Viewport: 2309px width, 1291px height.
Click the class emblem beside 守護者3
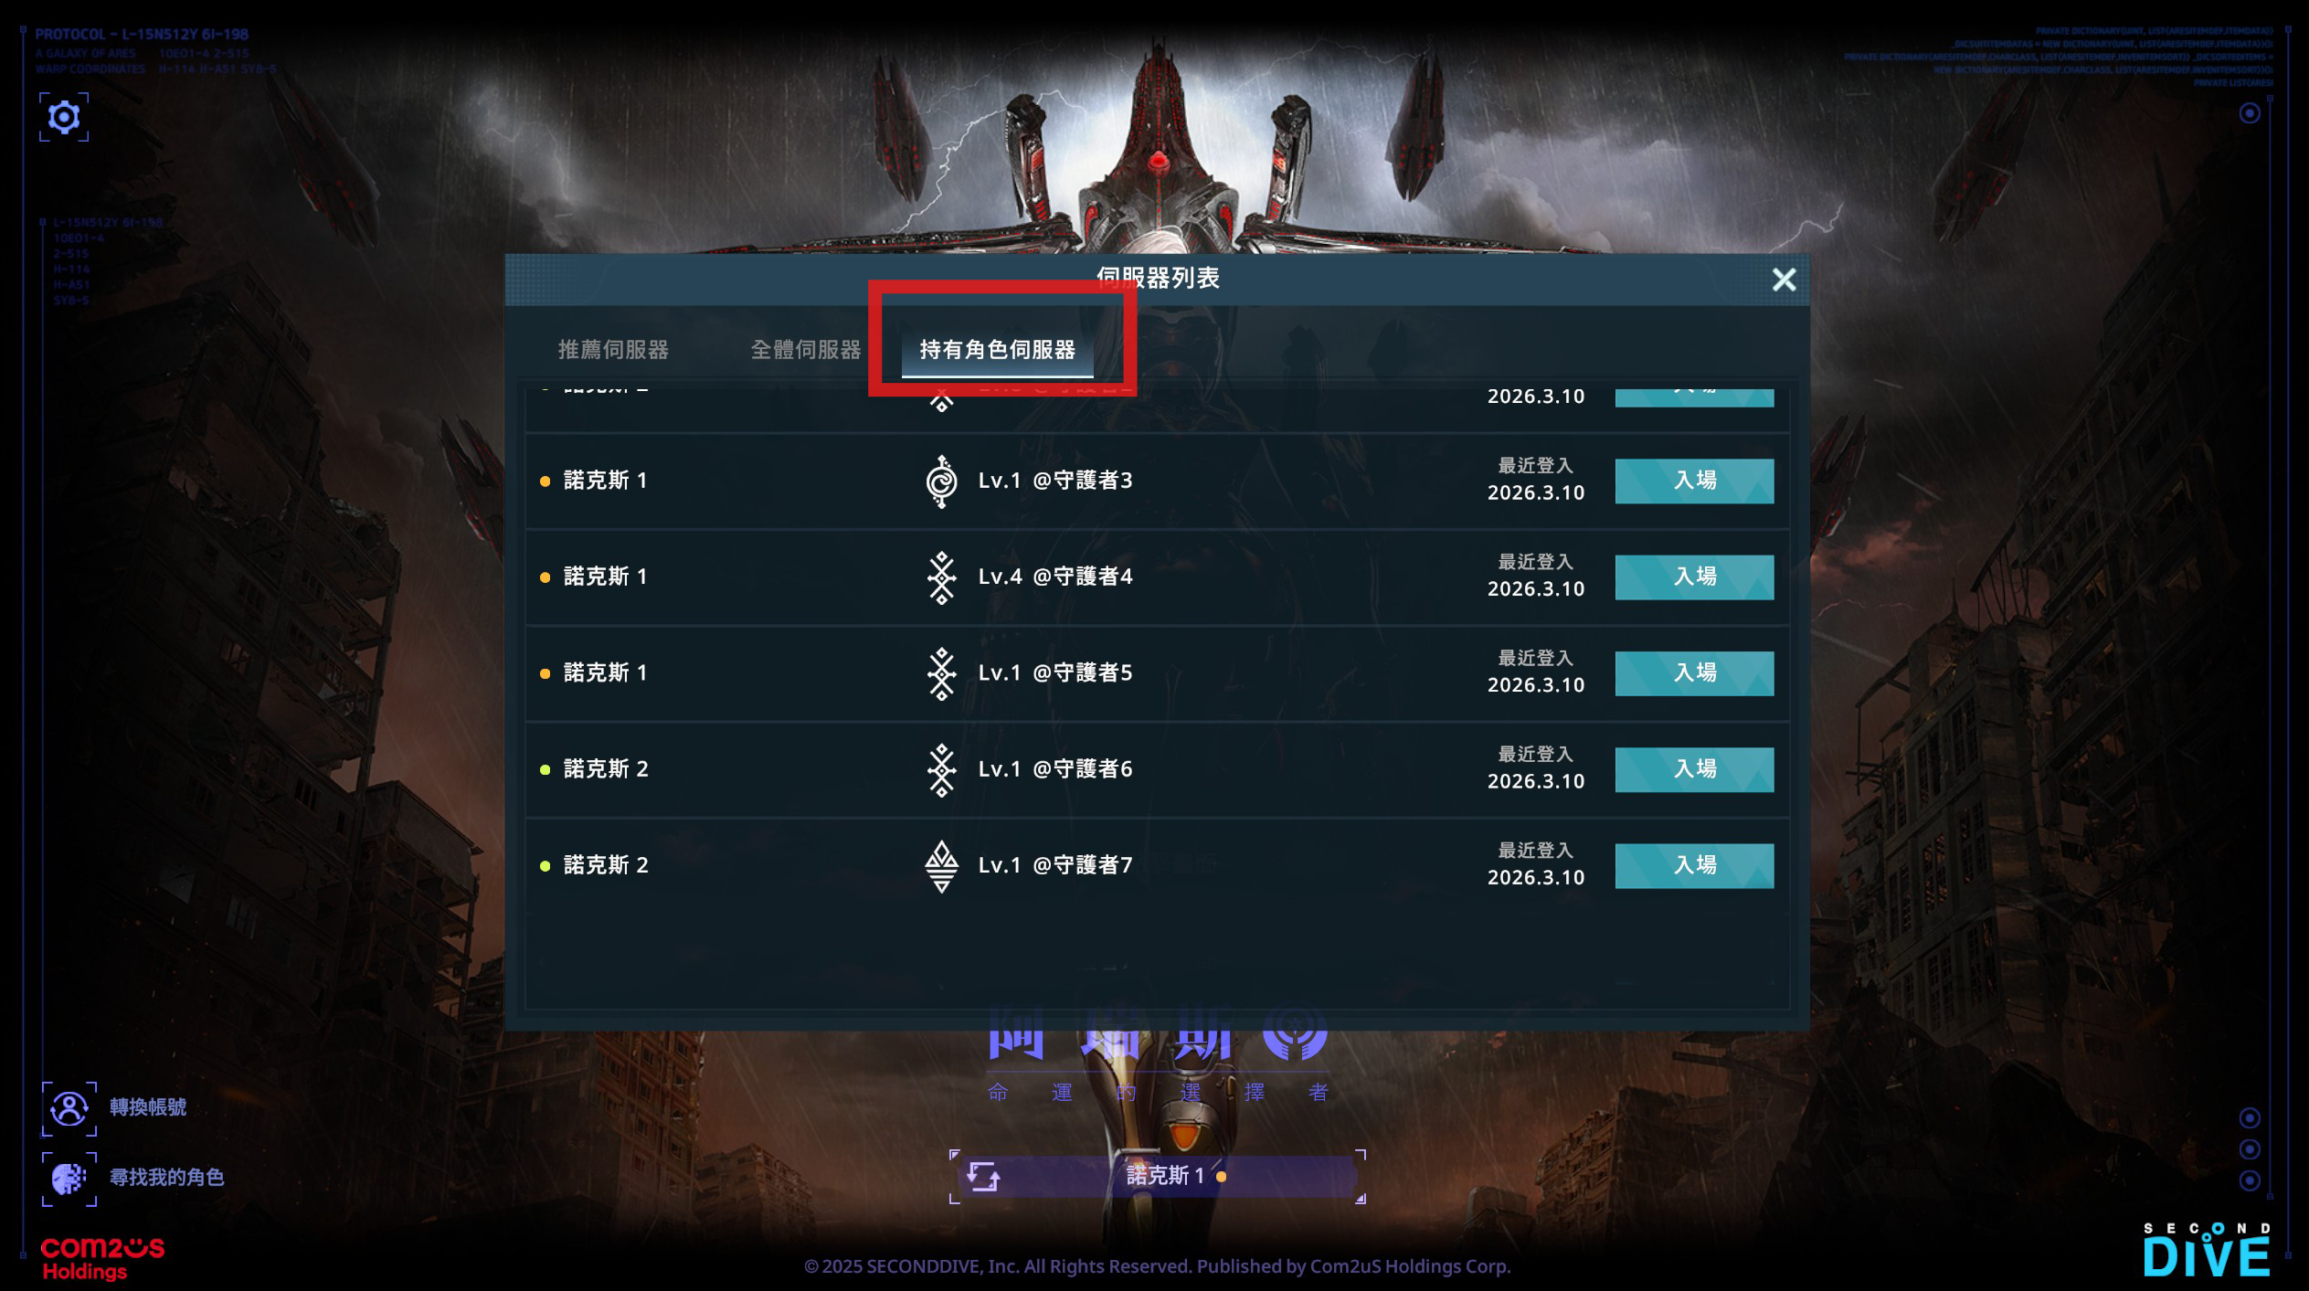point(941,481)
